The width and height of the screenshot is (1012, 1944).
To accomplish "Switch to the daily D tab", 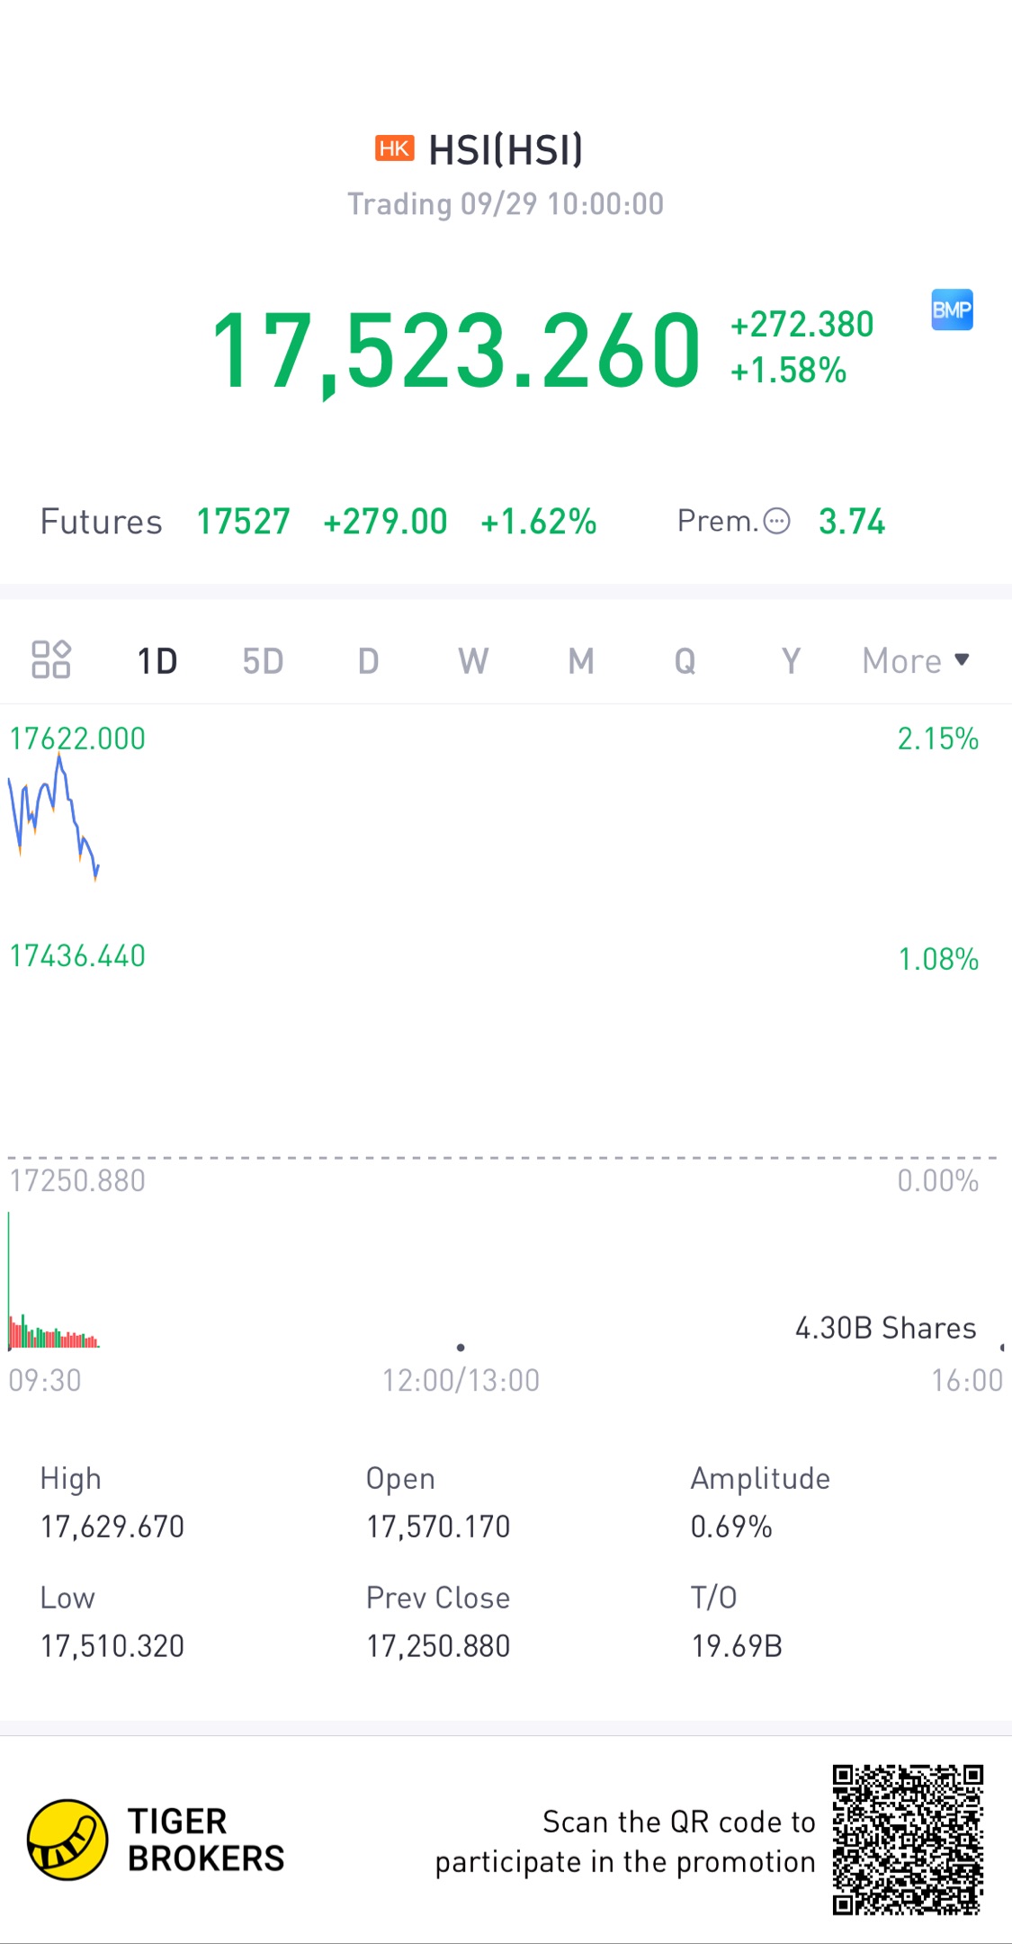I will (368, 661).
